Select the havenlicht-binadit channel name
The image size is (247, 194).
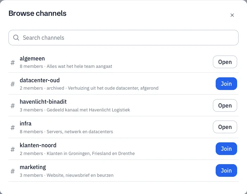(43, 102)
